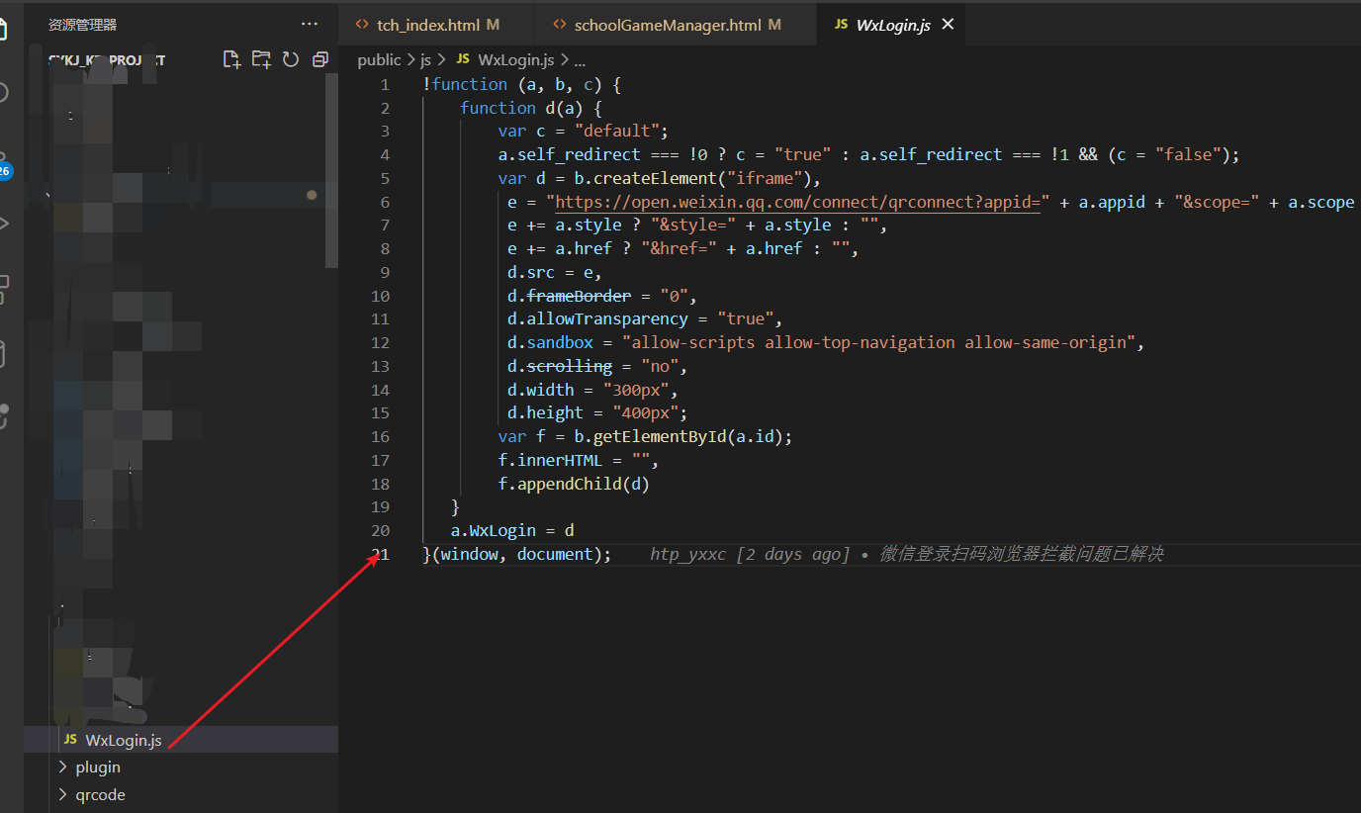Click the HTML icon on the schoolGameManager.html tab
The image size is (1361, 813).
[x=560, y=25]
